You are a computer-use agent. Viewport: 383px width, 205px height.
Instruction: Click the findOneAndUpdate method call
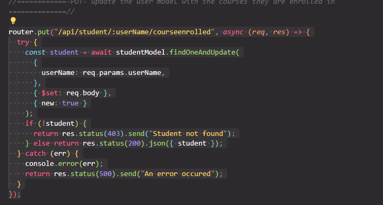[202, 52]
